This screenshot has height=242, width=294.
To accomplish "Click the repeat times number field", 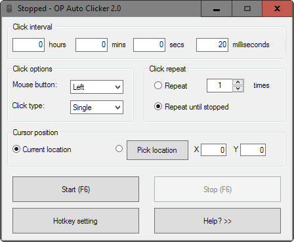I will 219,85.
